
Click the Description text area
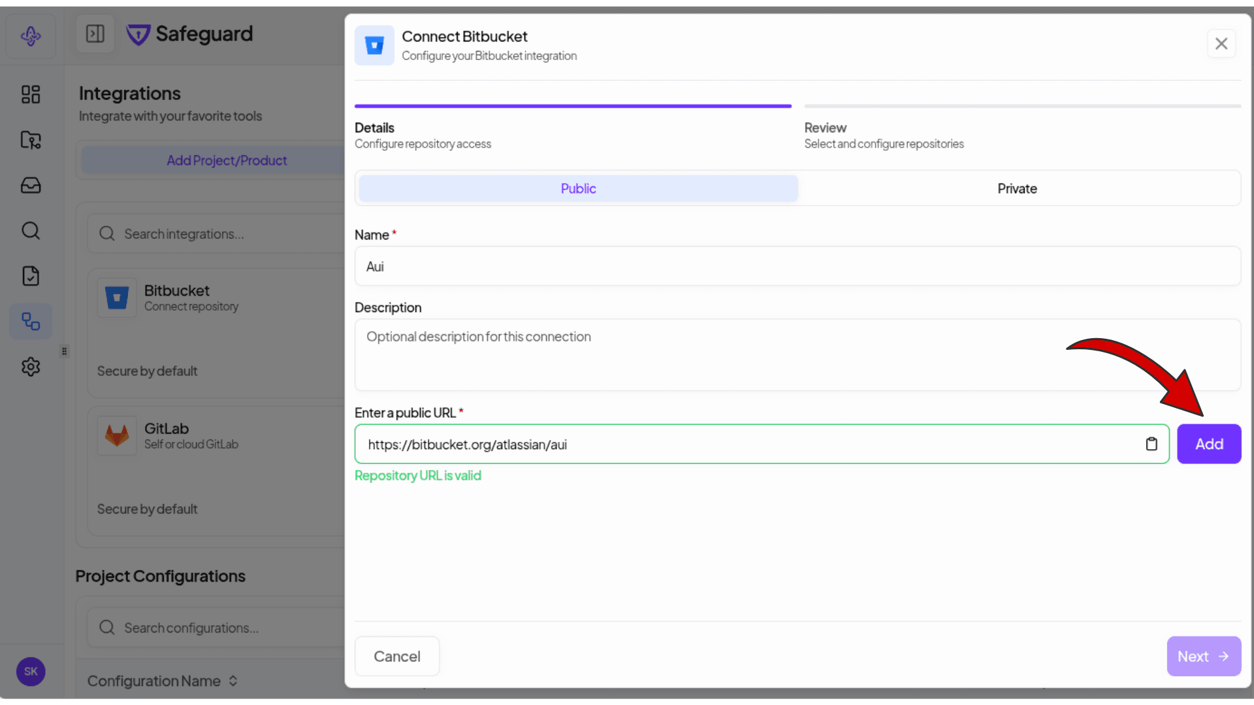click(797, 354)
